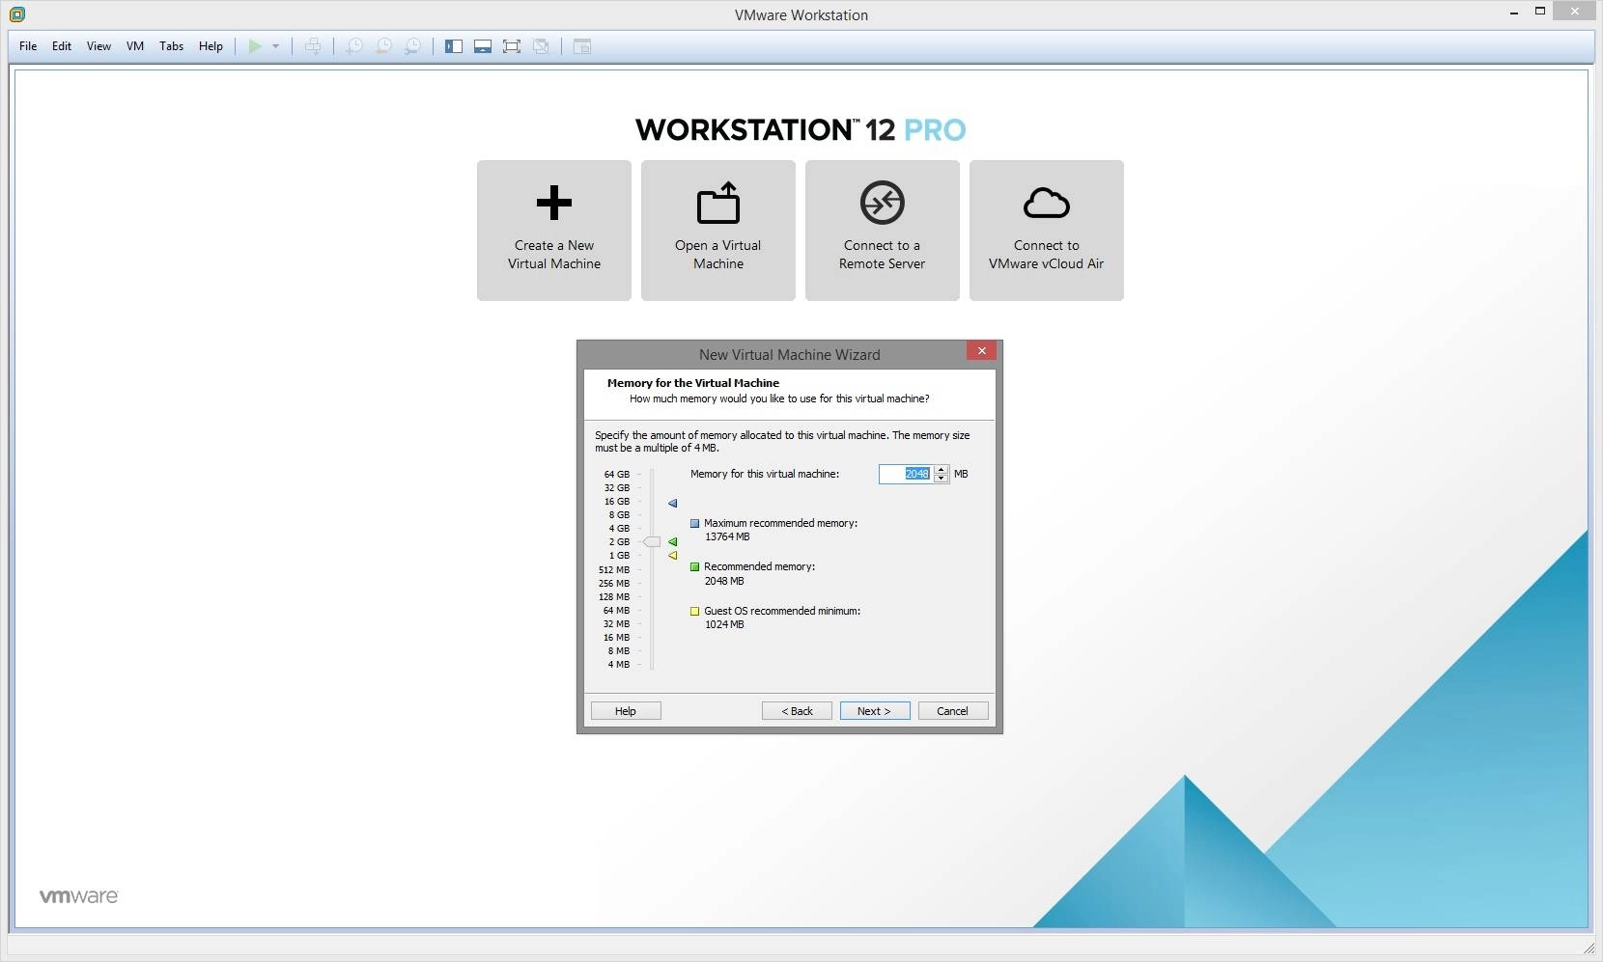The height and width of the screenshot is (962, 1603).
Task: Click the blue Maximum recommended memory legend square
Action: pos(694,523)
